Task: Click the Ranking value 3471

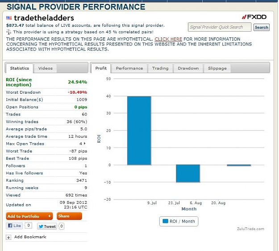Action: [82, 181]
